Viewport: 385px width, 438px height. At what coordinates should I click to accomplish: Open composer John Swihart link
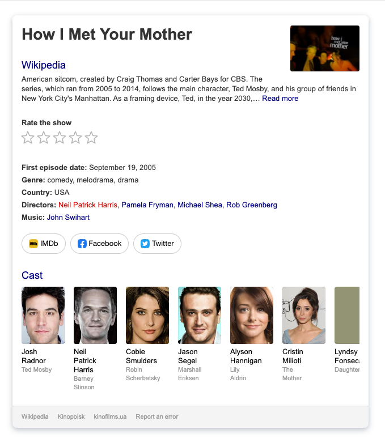pos(68,218)
